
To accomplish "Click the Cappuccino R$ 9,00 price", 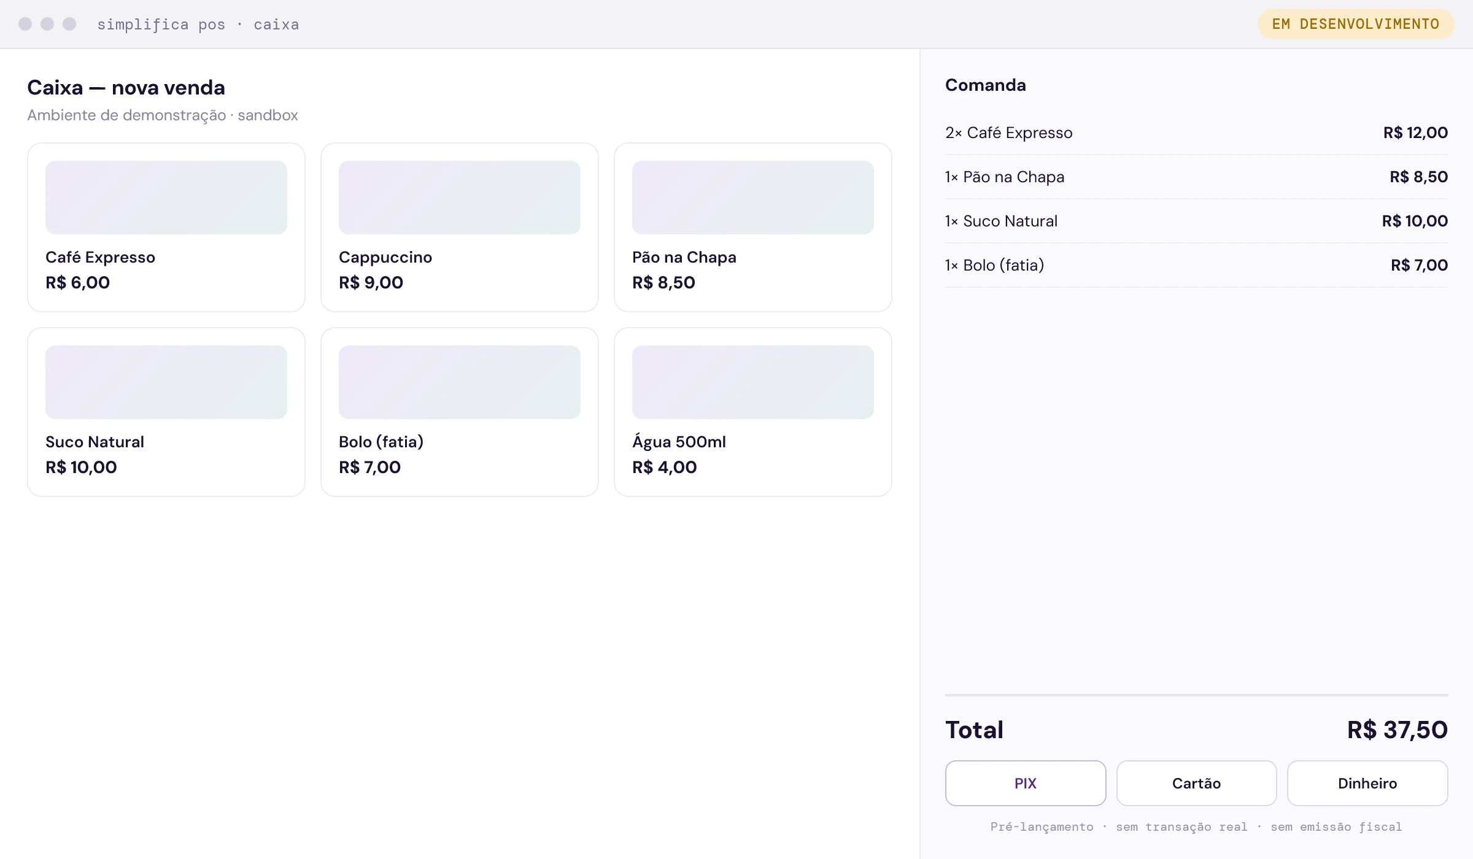I will [371, 282].
